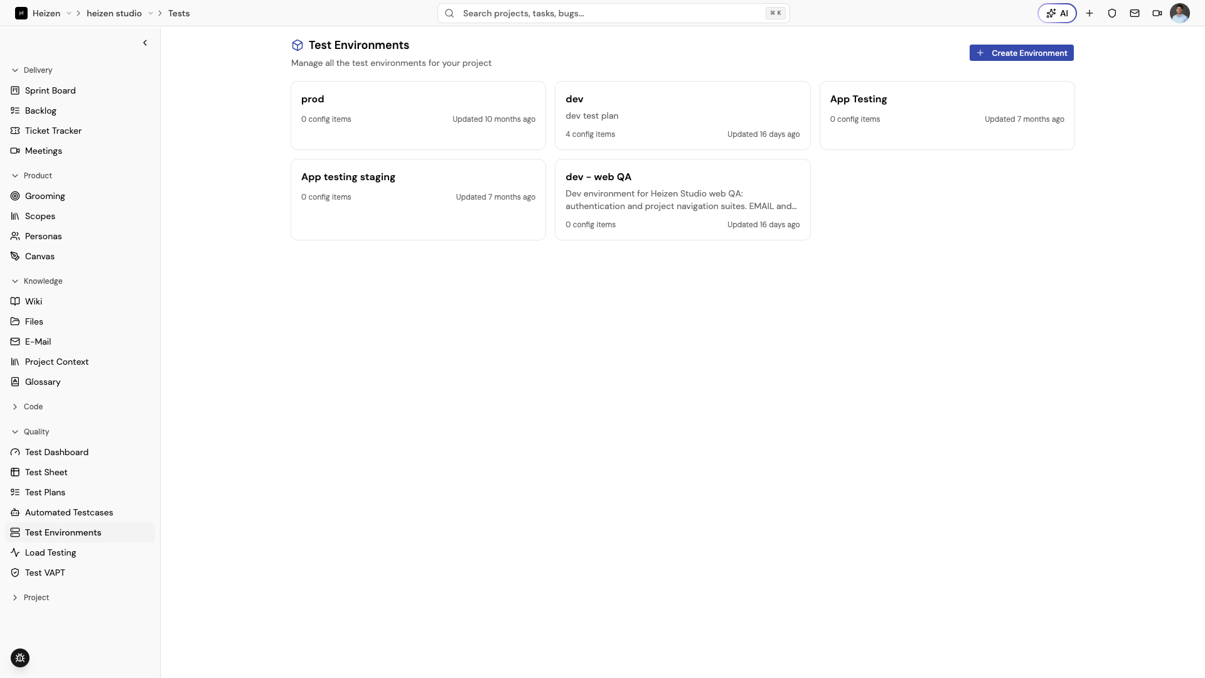Image resolution: width=1205 pixels, height=678 pixels.
Task: Collapse the Delivery section
Action: click(x=31, y=70)
